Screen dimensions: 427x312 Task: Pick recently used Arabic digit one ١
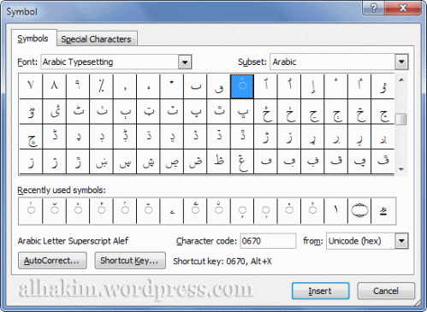(336, 211)
